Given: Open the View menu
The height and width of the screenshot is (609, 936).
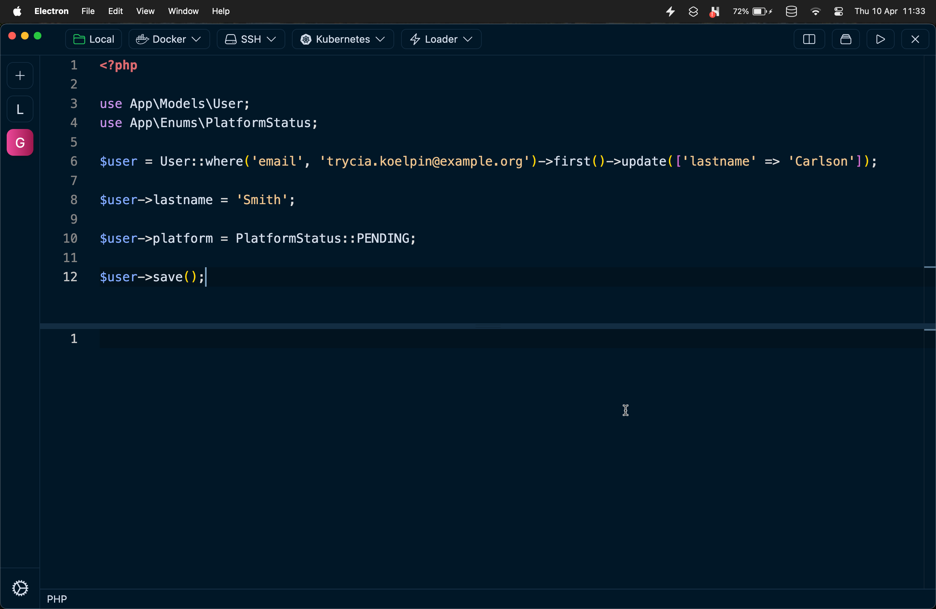Looking at the screenshot, I should pyautogui.click(x=145, y=11).
